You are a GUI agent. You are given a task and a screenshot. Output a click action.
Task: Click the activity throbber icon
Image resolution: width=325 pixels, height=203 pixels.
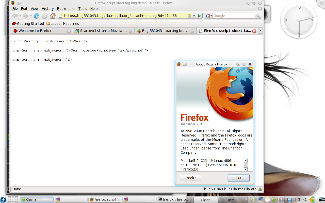click(x=260, y=9)
